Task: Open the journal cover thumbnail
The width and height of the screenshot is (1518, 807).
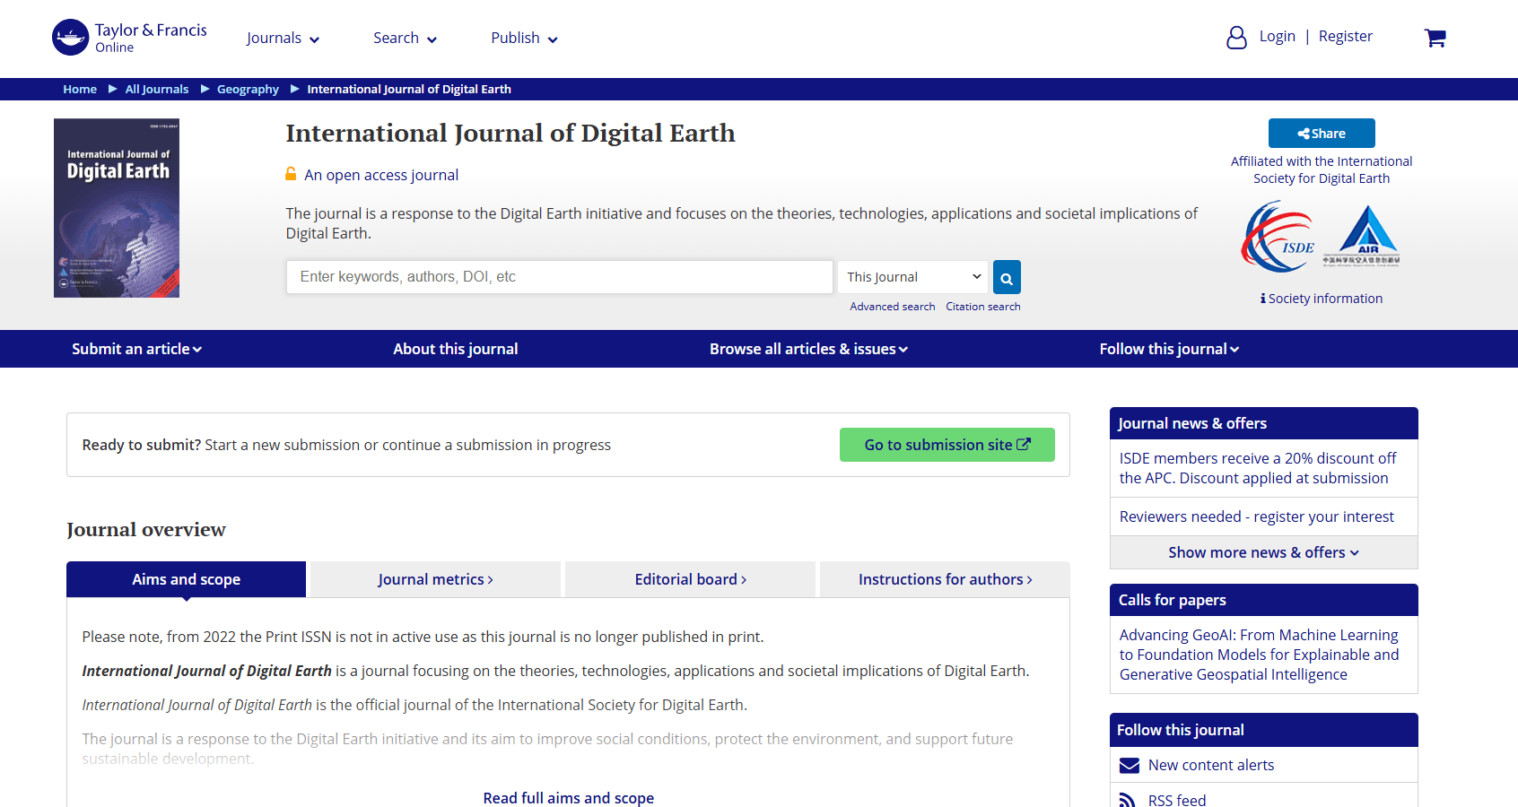Action: tap(117, 208)
